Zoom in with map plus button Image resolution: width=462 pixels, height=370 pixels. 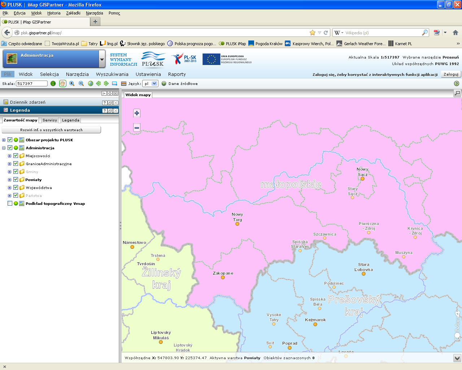point(137,113)
